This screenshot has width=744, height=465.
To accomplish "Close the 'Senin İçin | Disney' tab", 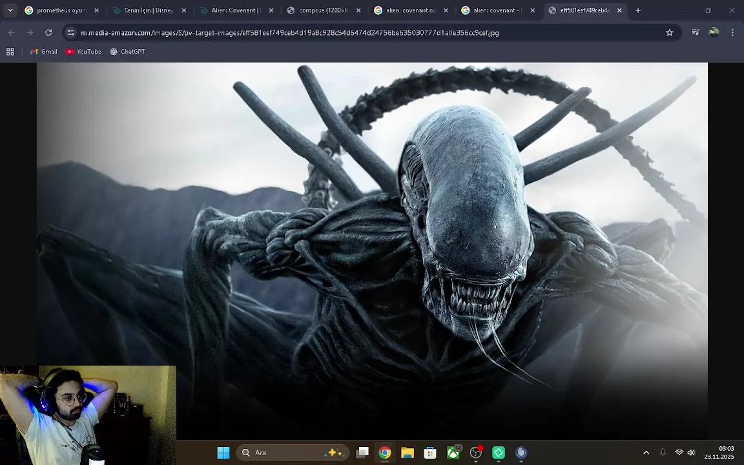I will pos(184,10).
